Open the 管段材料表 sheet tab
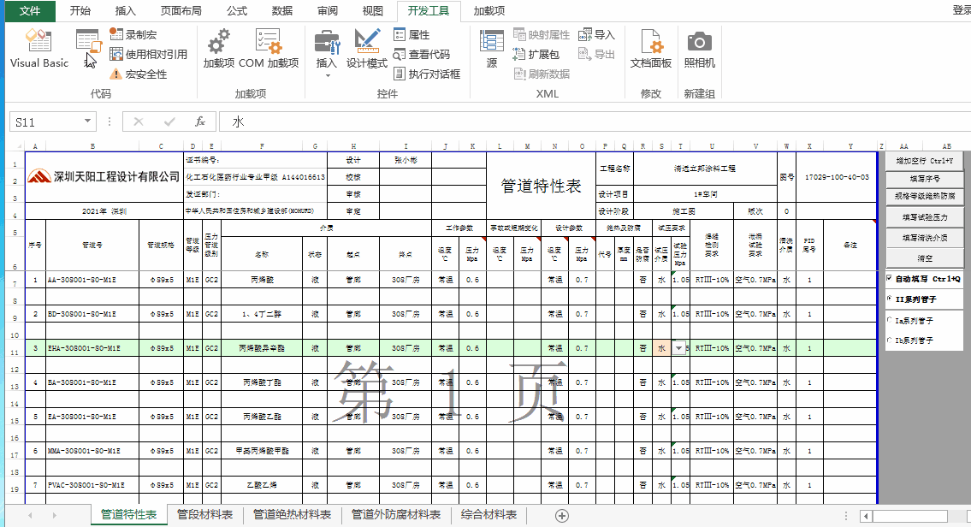 pyautogui.click(x=205, y=515)
